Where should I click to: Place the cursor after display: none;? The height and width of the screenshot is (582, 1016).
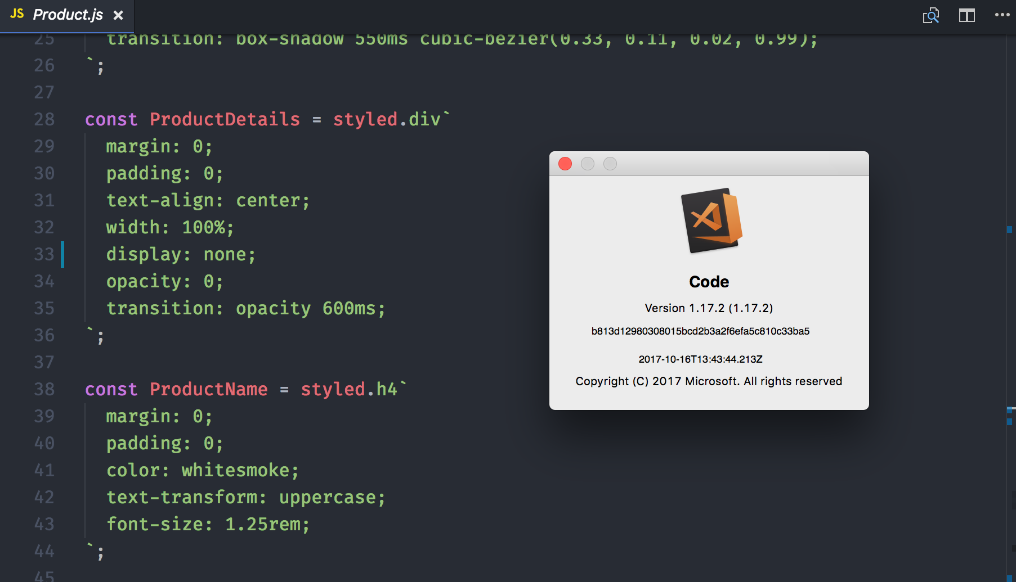(x=257, y=254)
